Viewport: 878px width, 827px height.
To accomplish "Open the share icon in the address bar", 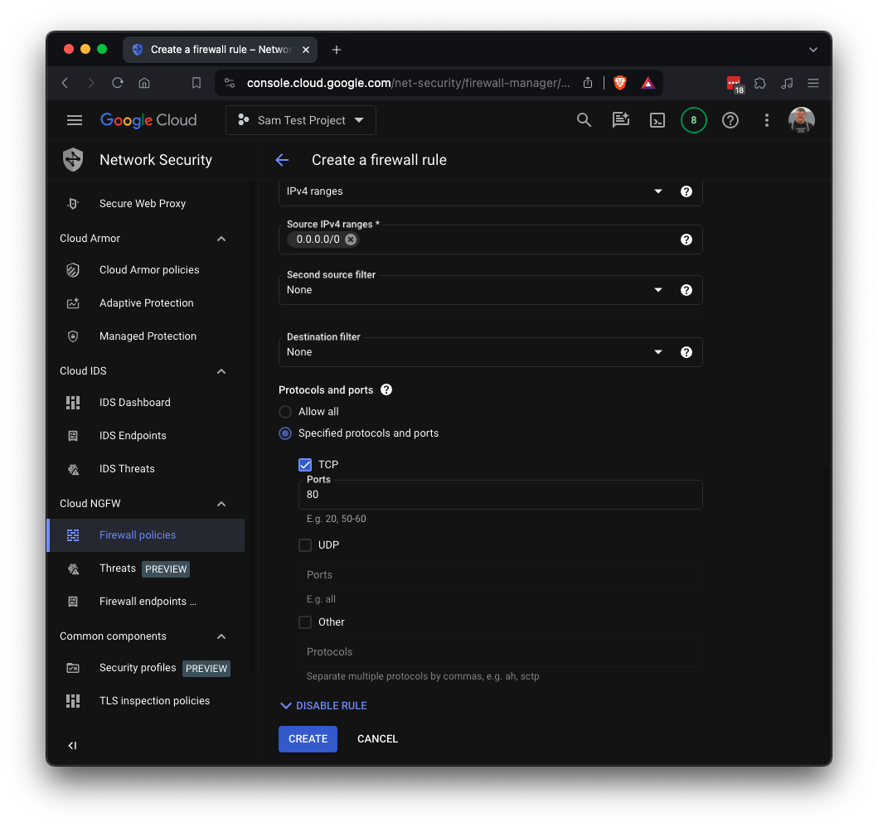I will point(587,83).
